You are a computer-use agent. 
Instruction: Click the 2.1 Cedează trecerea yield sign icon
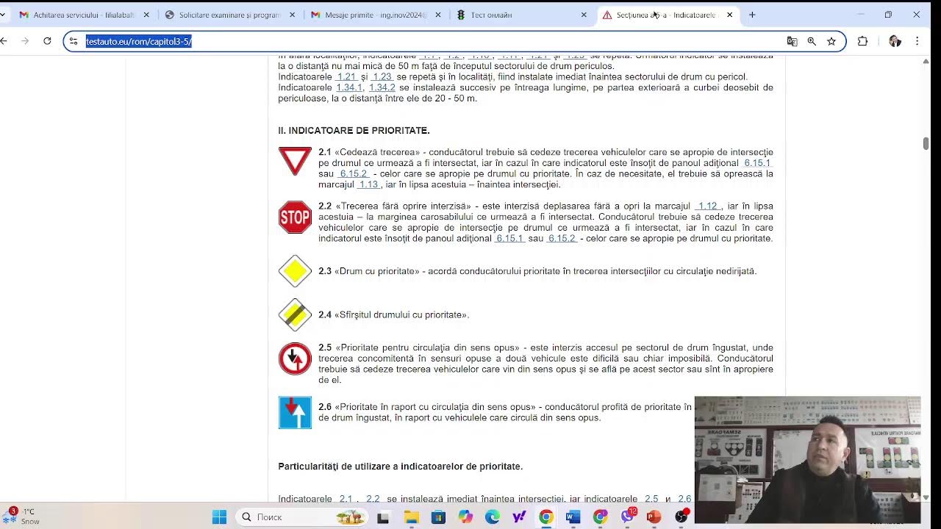[x=295, y=162]
